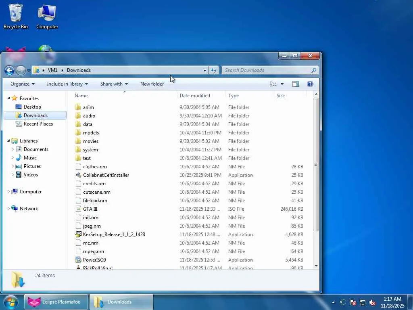The height and width of the screenshot is (310, 413).
Task: Select Desktop in Favorites
Action: coord(32,107)
